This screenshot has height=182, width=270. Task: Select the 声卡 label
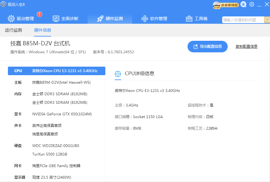(18, 126)
